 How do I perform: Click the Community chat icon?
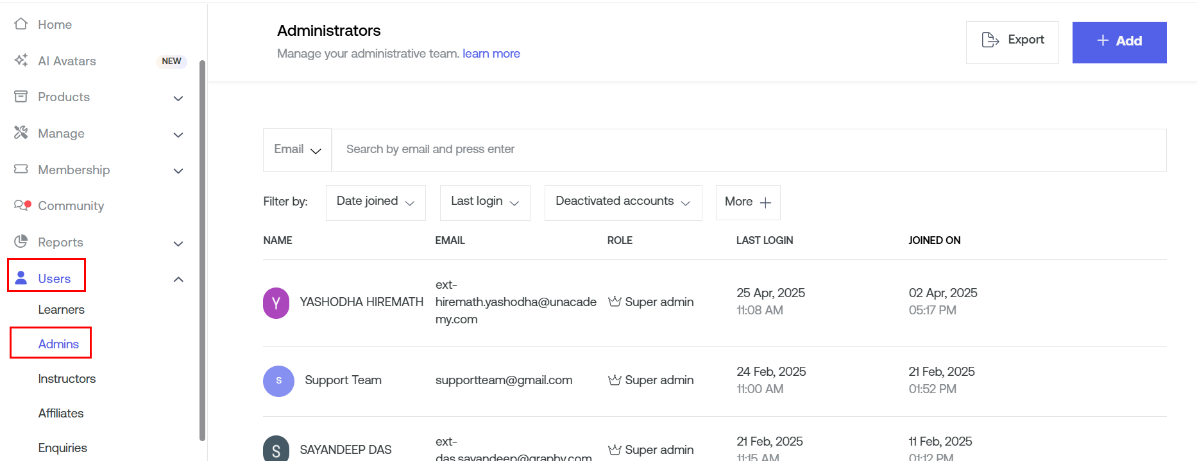pyautogui.click(x=21, y=205)
